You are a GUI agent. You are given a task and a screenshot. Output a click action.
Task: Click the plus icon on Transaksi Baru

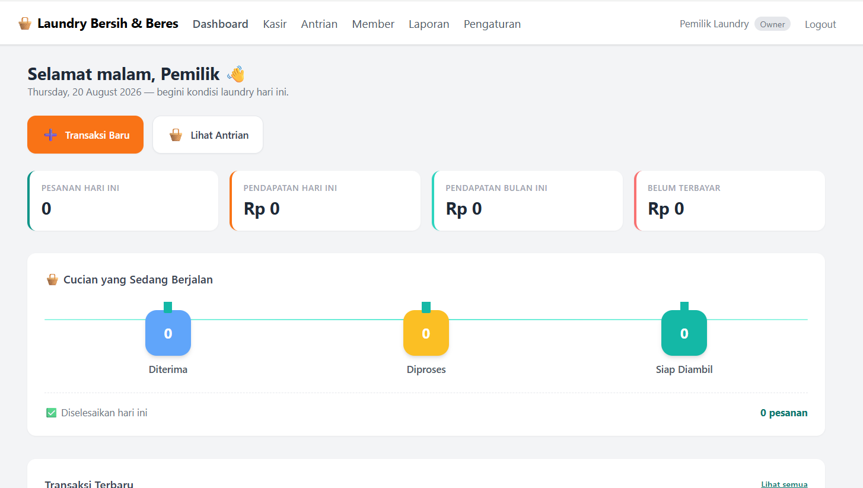coord(51,135)
